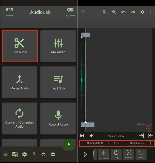
Task: Decrease end time with minus
Action: click(x=125, y=143)
